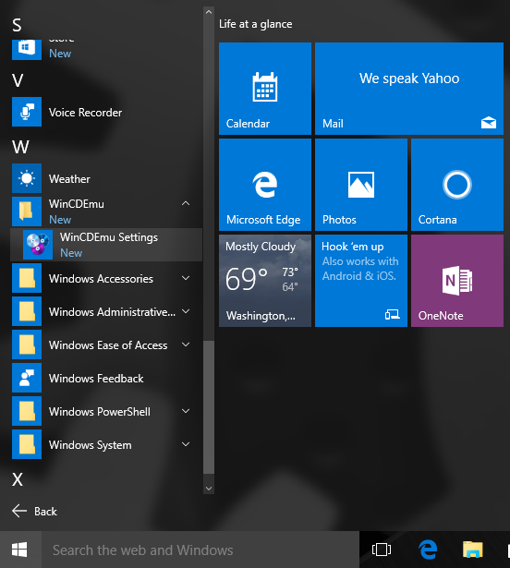Screen dimensions: 510x568
Task: Click the Windows PowerShell label
Action: coord(100,412)
